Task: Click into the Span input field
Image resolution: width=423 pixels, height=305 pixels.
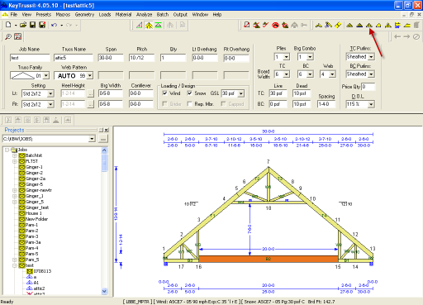Action: [x=111, y=58]
